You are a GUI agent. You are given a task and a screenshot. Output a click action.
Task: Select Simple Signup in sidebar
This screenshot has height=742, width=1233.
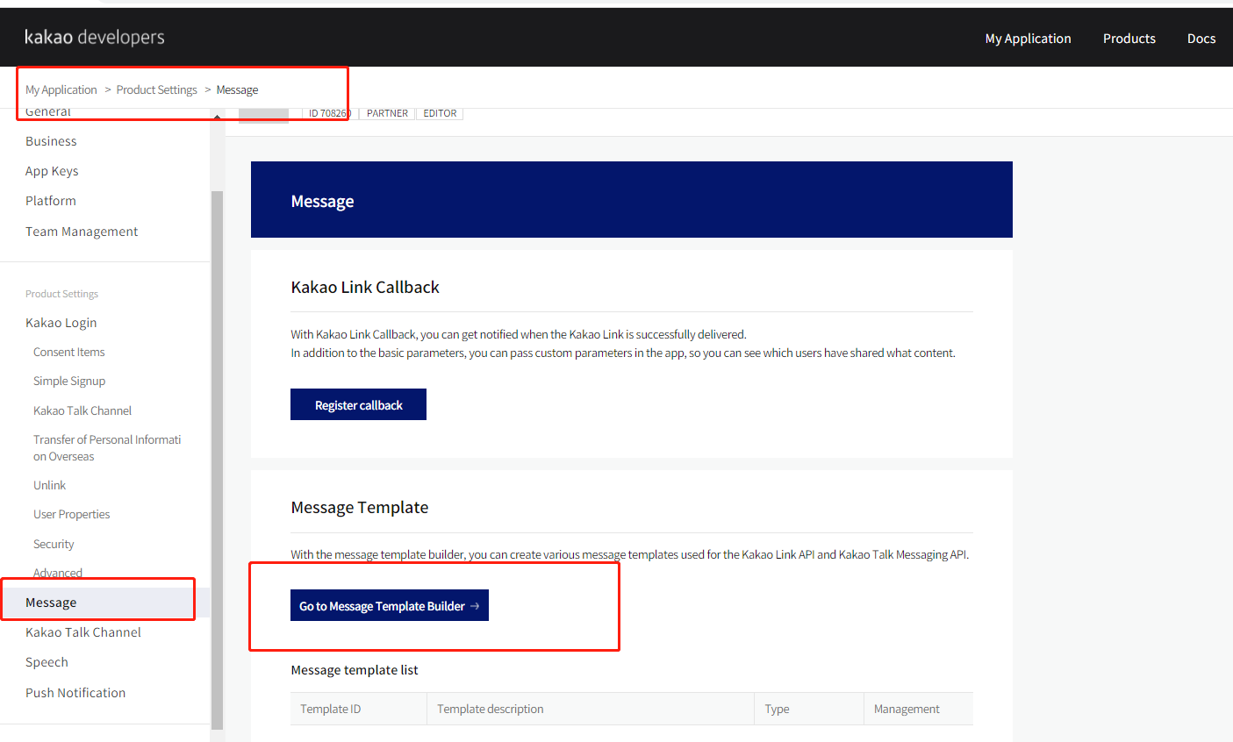coord(69,381)
